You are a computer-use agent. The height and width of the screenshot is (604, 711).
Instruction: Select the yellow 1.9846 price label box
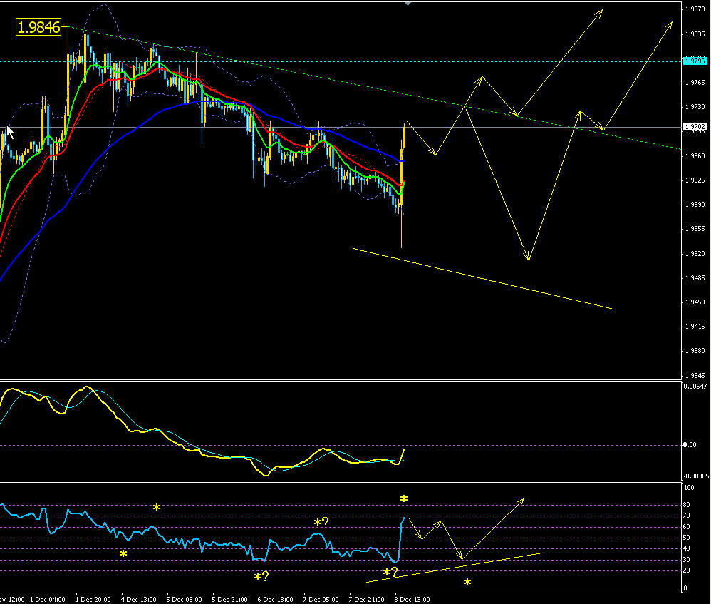pyautogui.click(x=38, y=27)
